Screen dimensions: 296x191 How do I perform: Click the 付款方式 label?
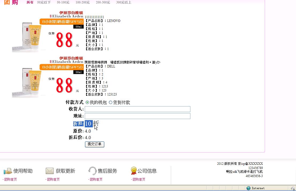[x=74, y=102]
